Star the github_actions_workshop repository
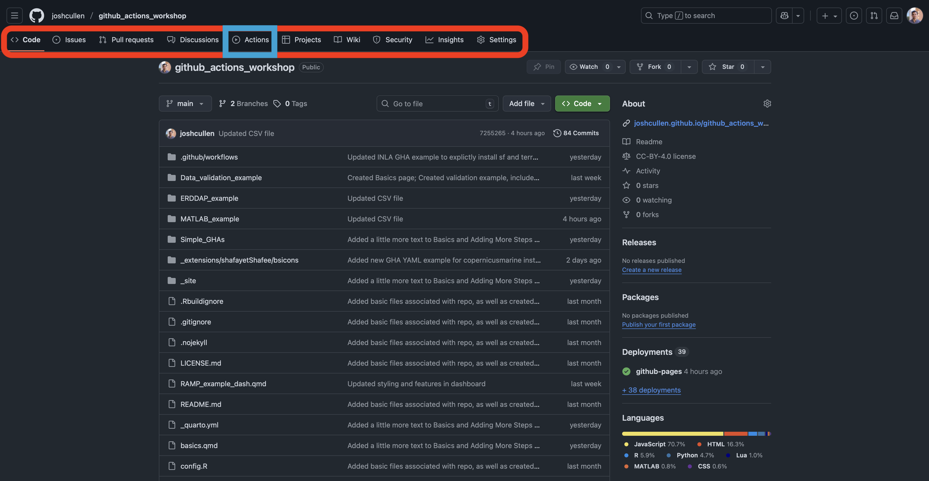This screenshot has height=481, width=929. tap(728, 67)
